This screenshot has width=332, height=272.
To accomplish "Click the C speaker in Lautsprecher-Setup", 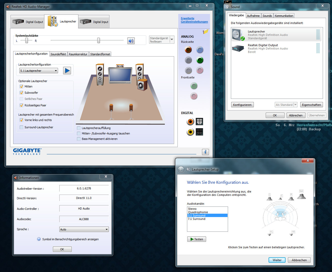I will pyautogui.click(x=281, y=197).
